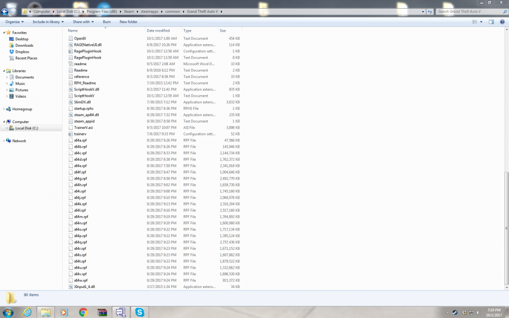The height and width of the screenshot is (318, 509).
Task: Select the XInput1_4.dll file icon
Action: (70, 286)
